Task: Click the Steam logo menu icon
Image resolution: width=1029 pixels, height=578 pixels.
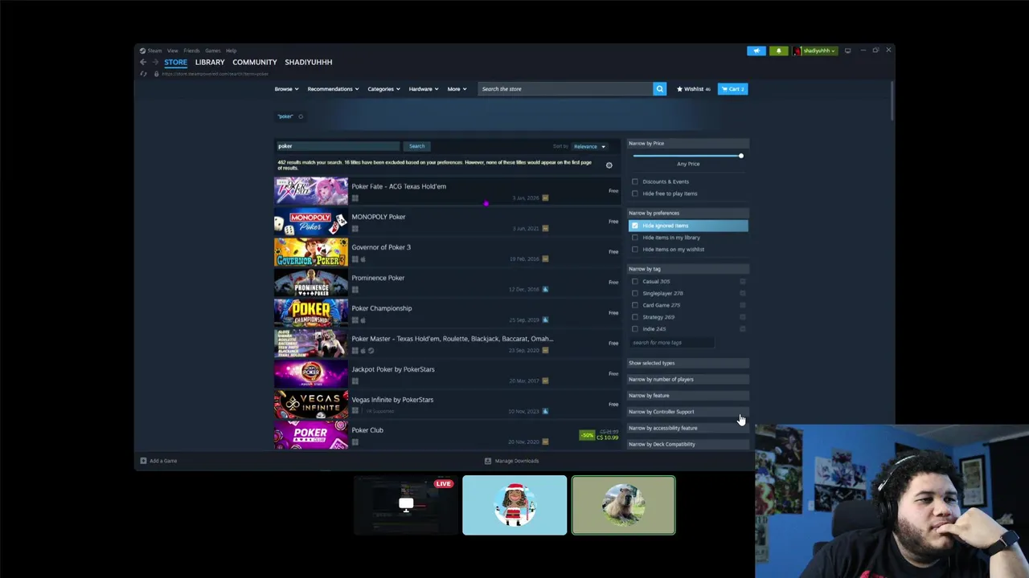Action: click(x=142, y=51)
